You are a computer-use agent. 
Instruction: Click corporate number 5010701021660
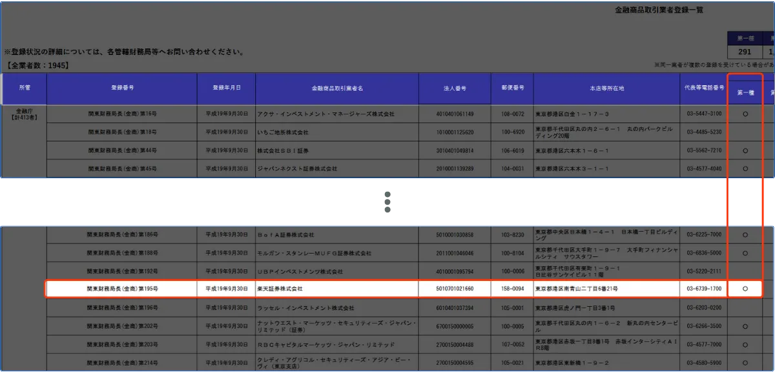pyautogui.click(x=455, y=289)
